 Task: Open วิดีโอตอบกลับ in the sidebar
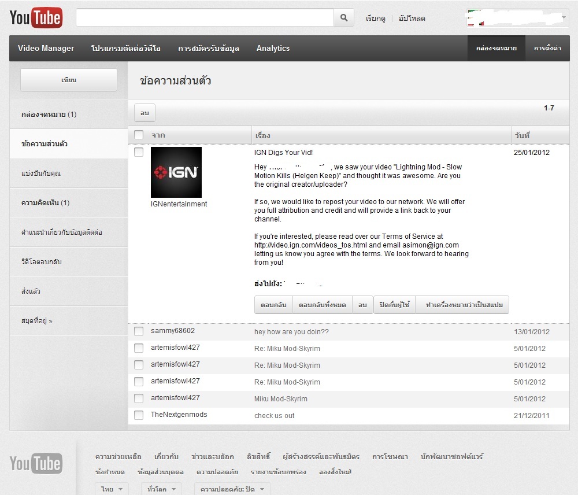tap(69, 262)
